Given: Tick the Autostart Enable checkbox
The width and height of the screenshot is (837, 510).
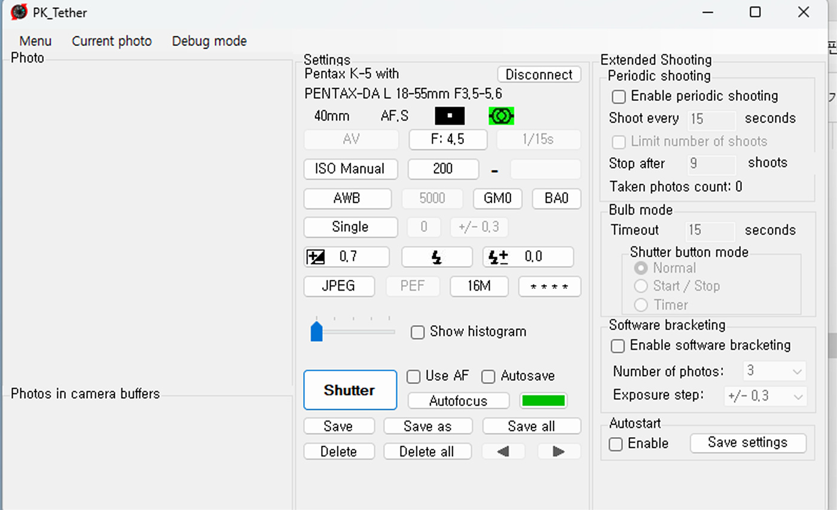Looking at the screenshot, I should tap(615, 444).
